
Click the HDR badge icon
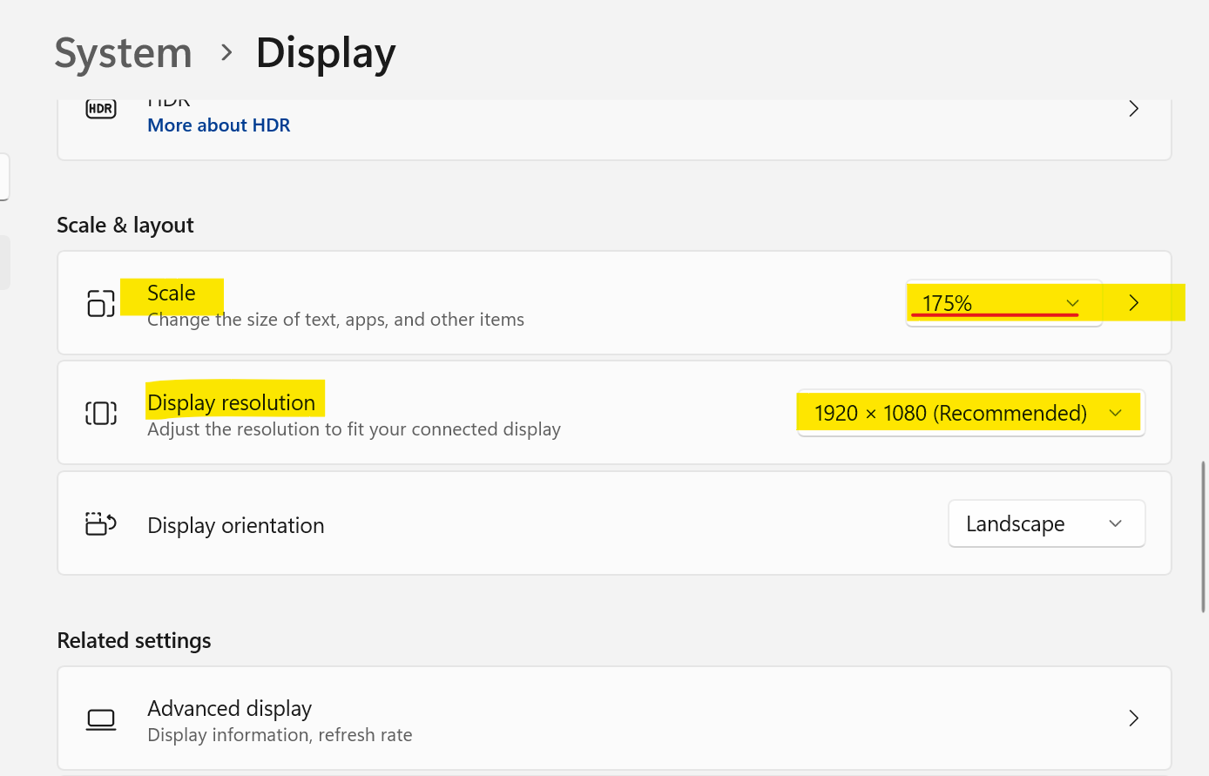pos(100,109)
